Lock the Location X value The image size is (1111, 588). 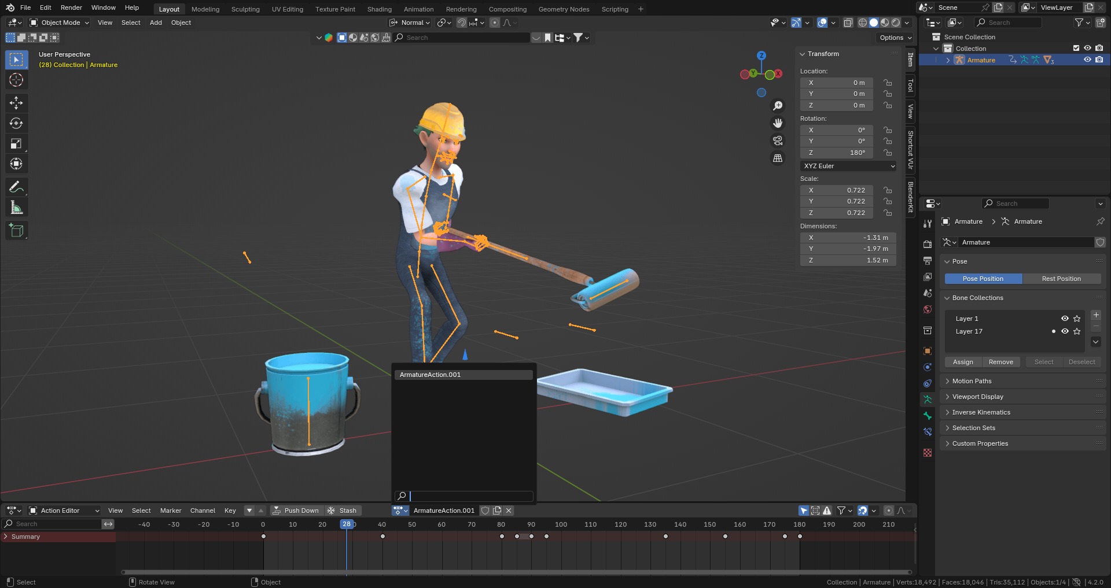point(888,83)
